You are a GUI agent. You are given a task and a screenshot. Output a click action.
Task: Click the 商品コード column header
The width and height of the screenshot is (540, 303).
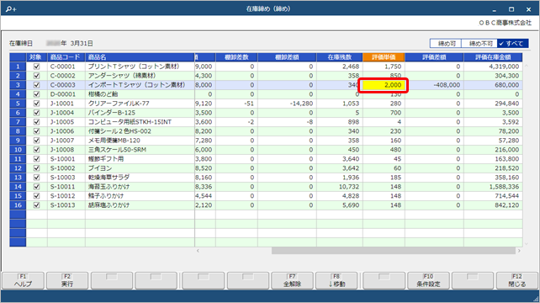[66, 57]
